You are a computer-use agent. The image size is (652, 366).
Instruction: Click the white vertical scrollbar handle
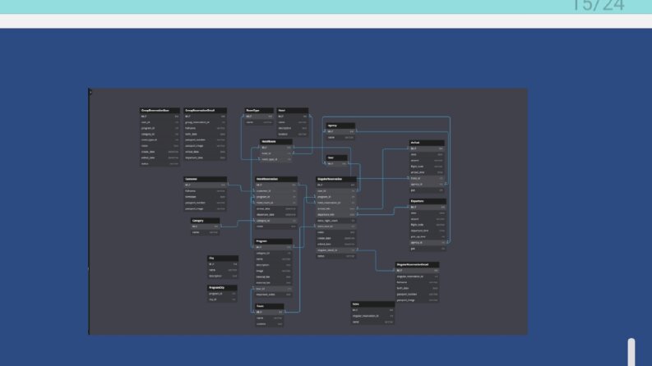(631, 352)
